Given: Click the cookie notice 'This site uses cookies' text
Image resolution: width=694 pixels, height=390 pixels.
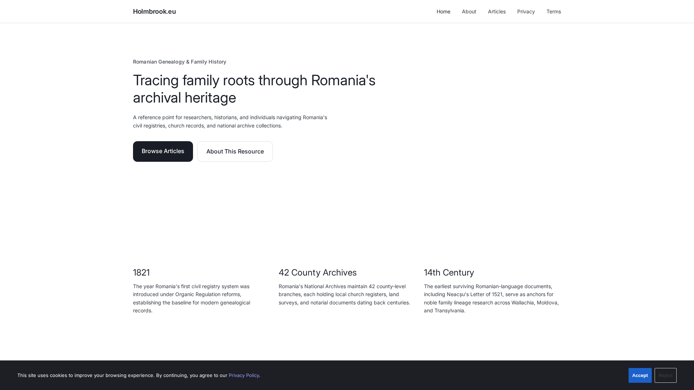Looking at the screenshot, I should (138, 375).
